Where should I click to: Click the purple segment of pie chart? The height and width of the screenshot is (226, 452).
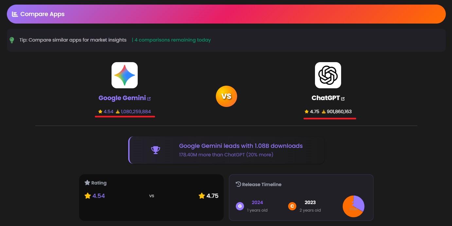tap(358, 203)
